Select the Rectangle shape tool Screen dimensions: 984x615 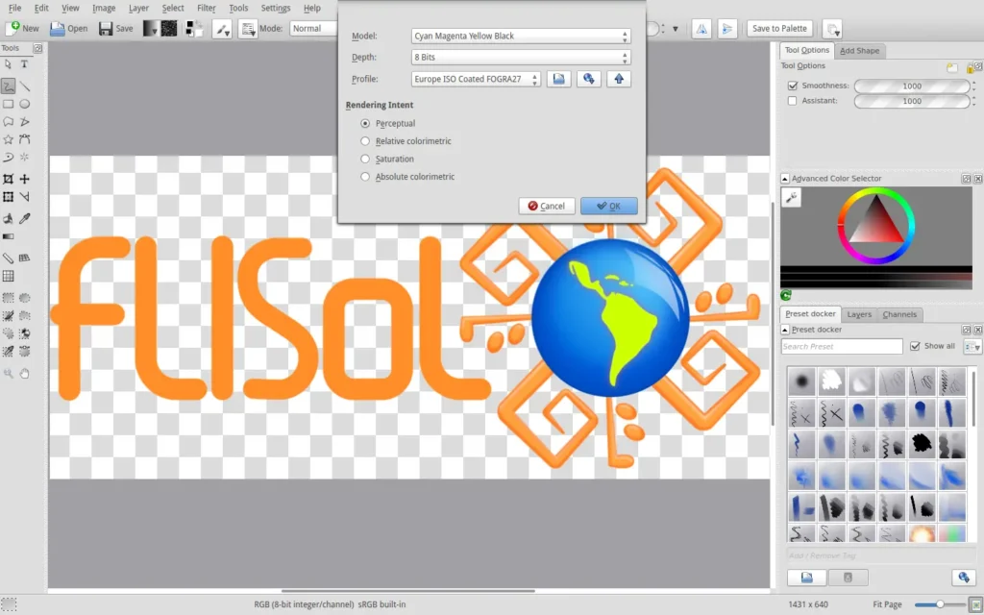pyautogui.click(x=8, y=104)
